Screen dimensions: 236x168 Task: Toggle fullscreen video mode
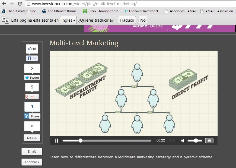pos(209,140)
